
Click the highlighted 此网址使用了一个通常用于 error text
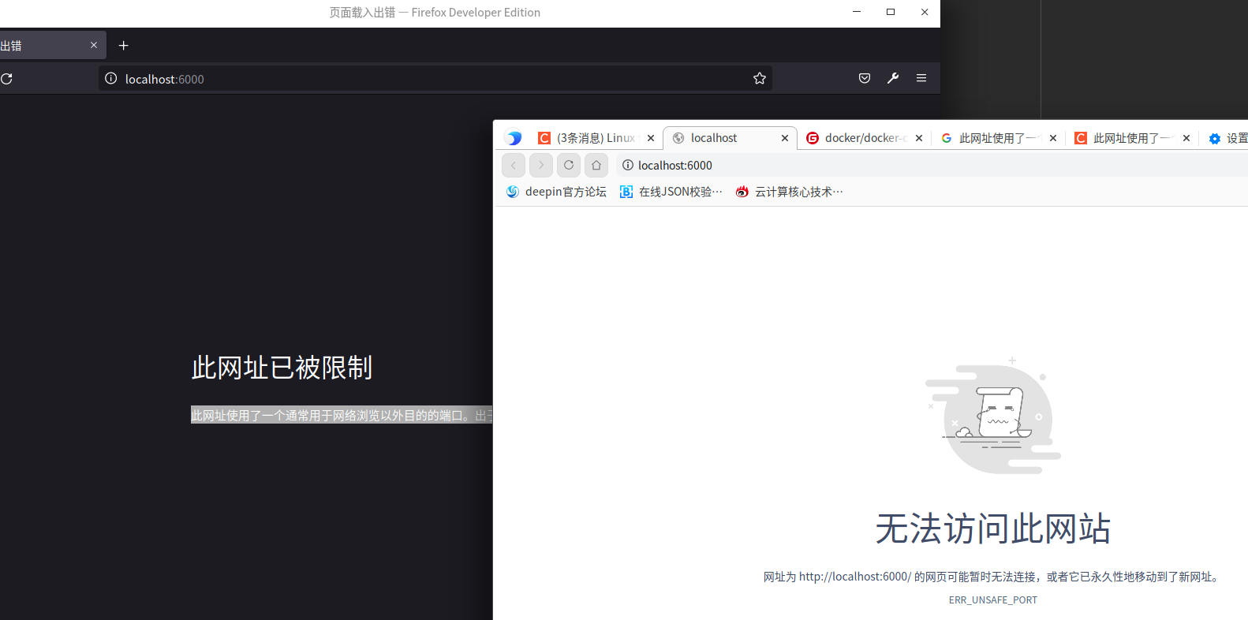click(x=342, y=415)
